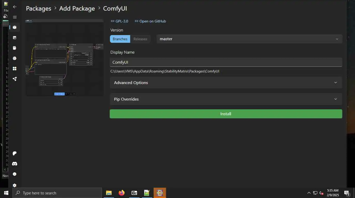Click the muted volume tray icon
The image size is (355, 198).
321,193
